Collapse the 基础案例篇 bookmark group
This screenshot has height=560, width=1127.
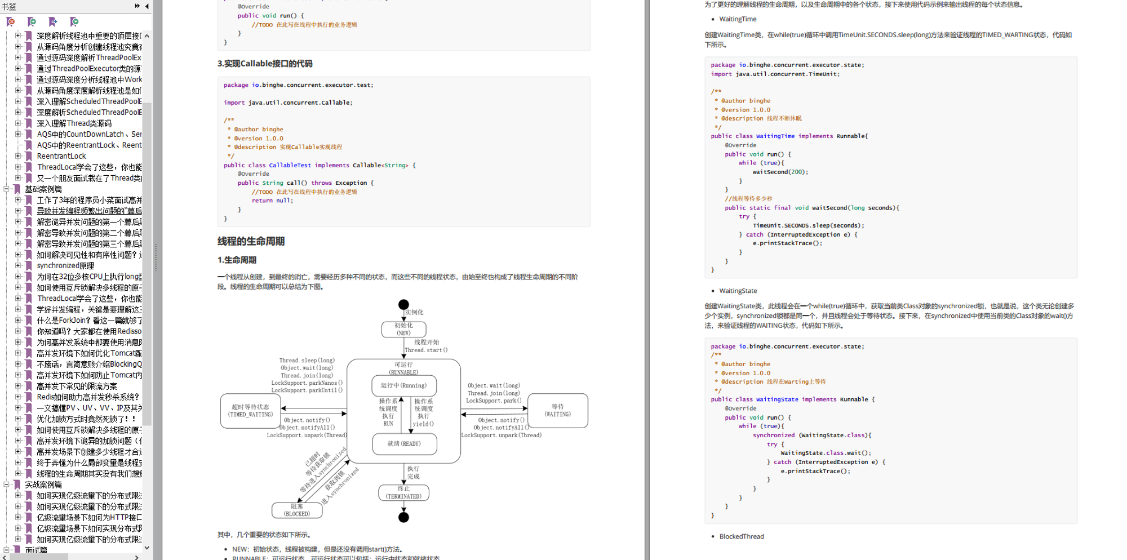[6, 189]
